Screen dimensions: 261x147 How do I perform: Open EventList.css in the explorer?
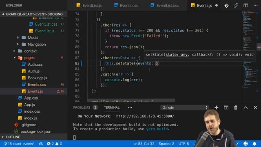pyautogui.click(x=46, y=24)
